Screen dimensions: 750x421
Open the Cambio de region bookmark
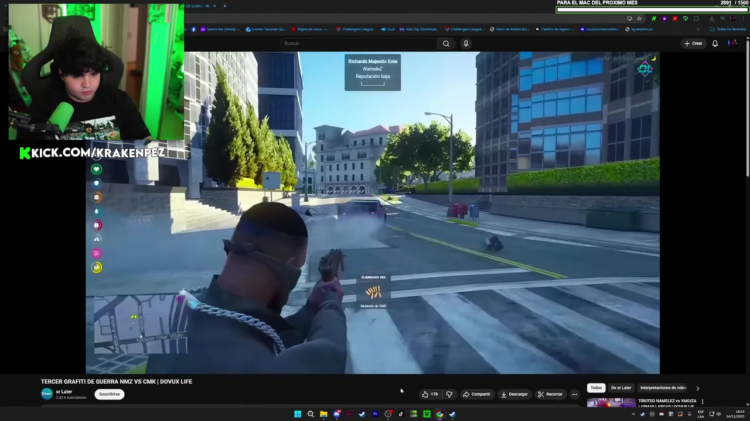point(554,29)
